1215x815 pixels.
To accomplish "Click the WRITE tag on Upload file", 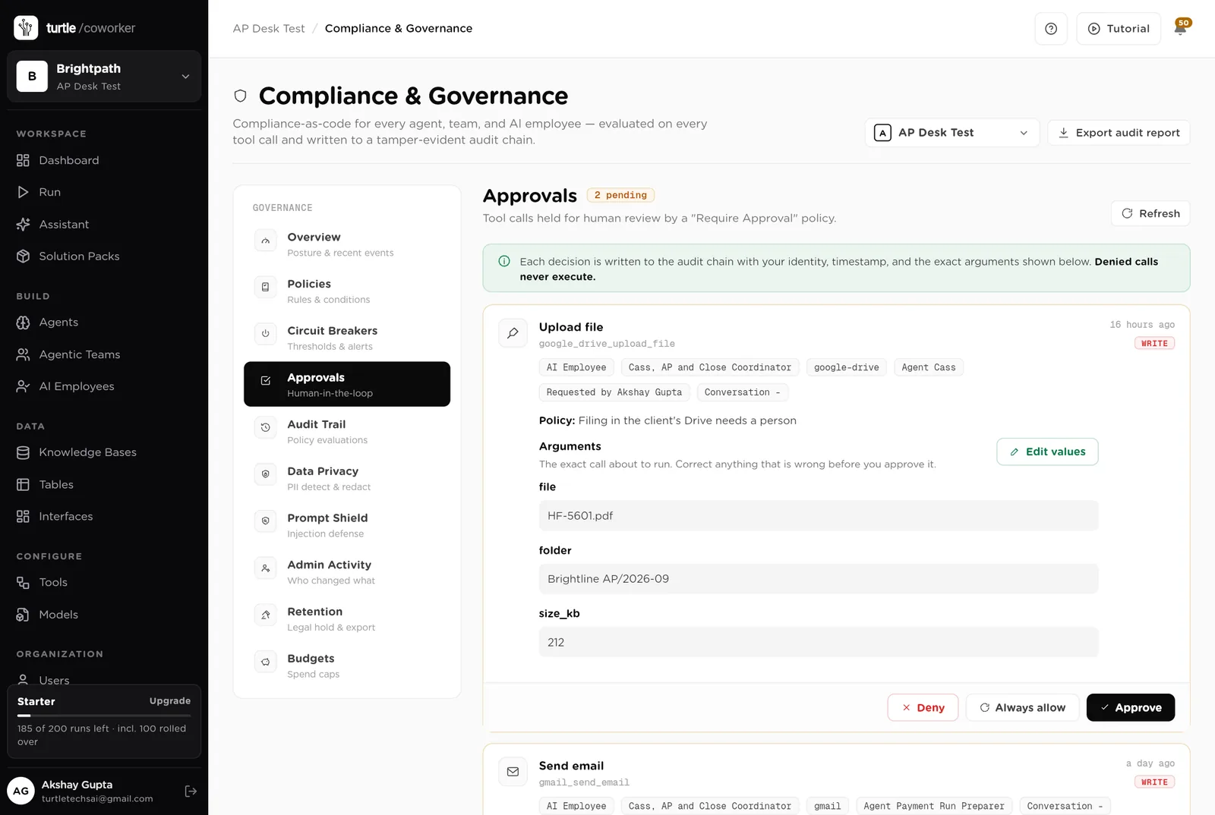I will 1154,344.
